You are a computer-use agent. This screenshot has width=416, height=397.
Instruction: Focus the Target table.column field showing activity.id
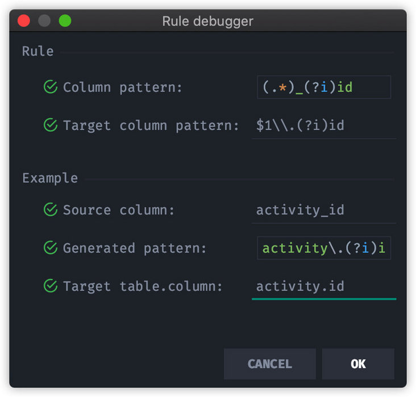(x=323, y=286)
